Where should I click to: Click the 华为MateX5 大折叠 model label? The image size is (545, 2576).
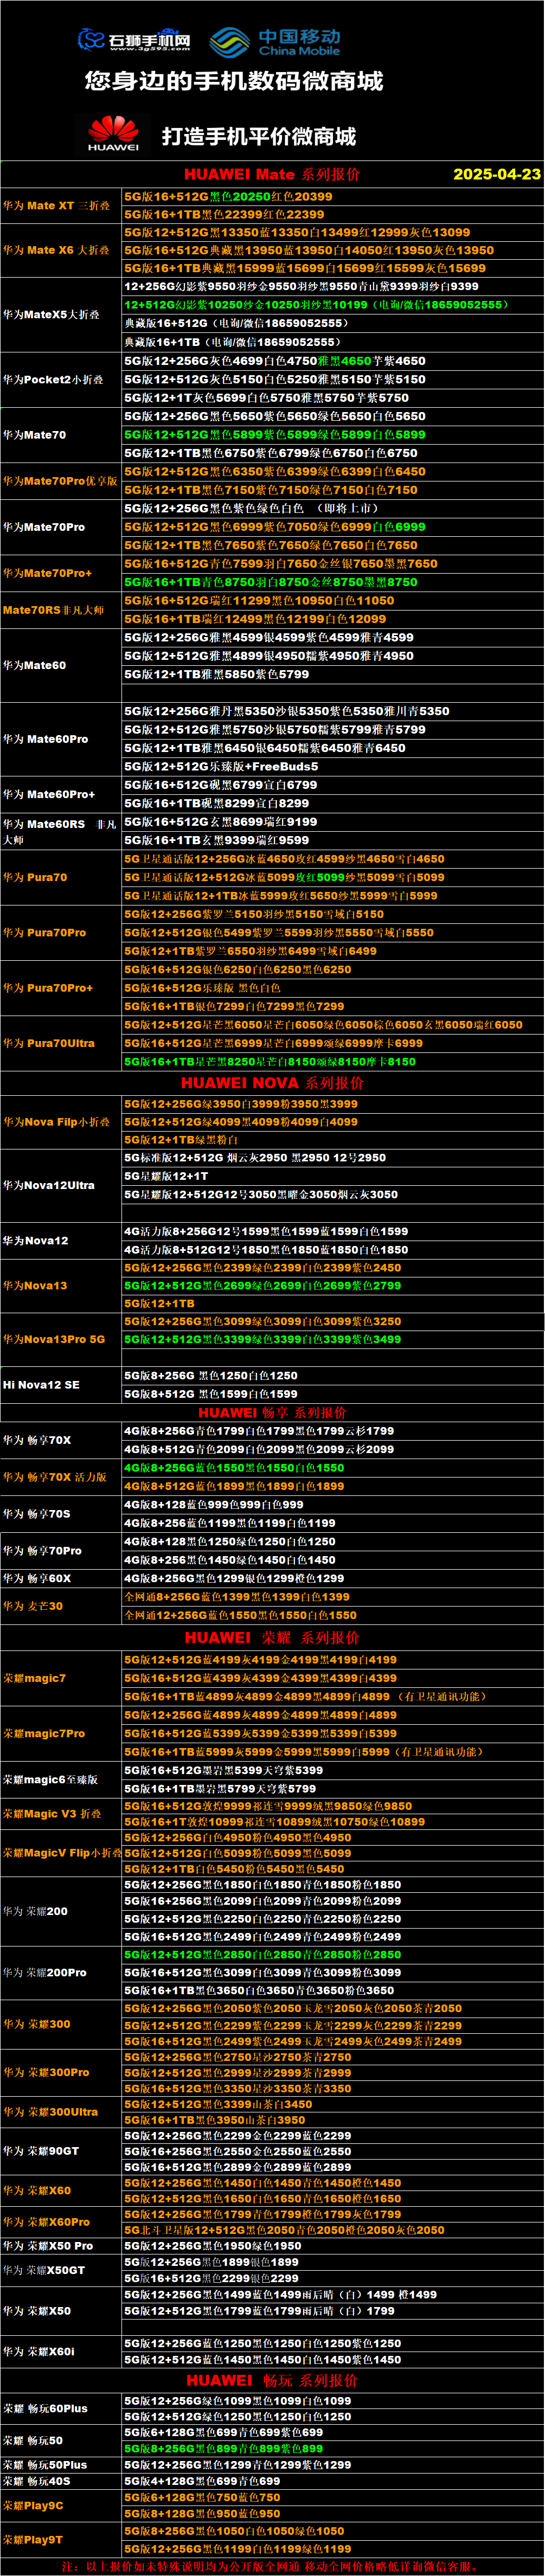pos(51,314)
